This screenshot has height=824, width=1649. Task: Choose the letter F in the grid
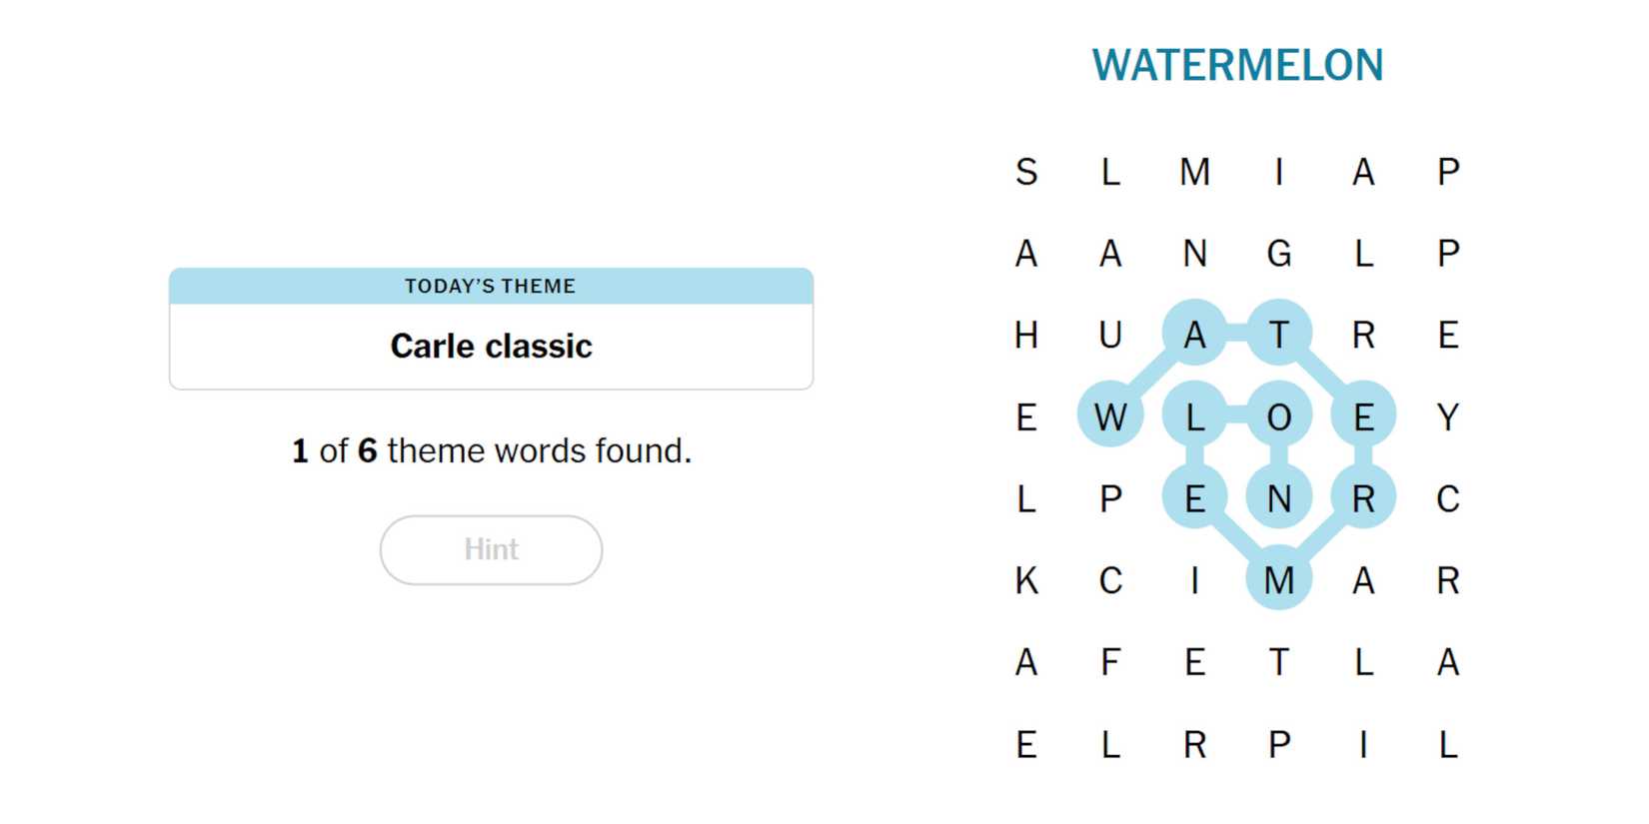pyautogui.click(x=1110, y=662)
